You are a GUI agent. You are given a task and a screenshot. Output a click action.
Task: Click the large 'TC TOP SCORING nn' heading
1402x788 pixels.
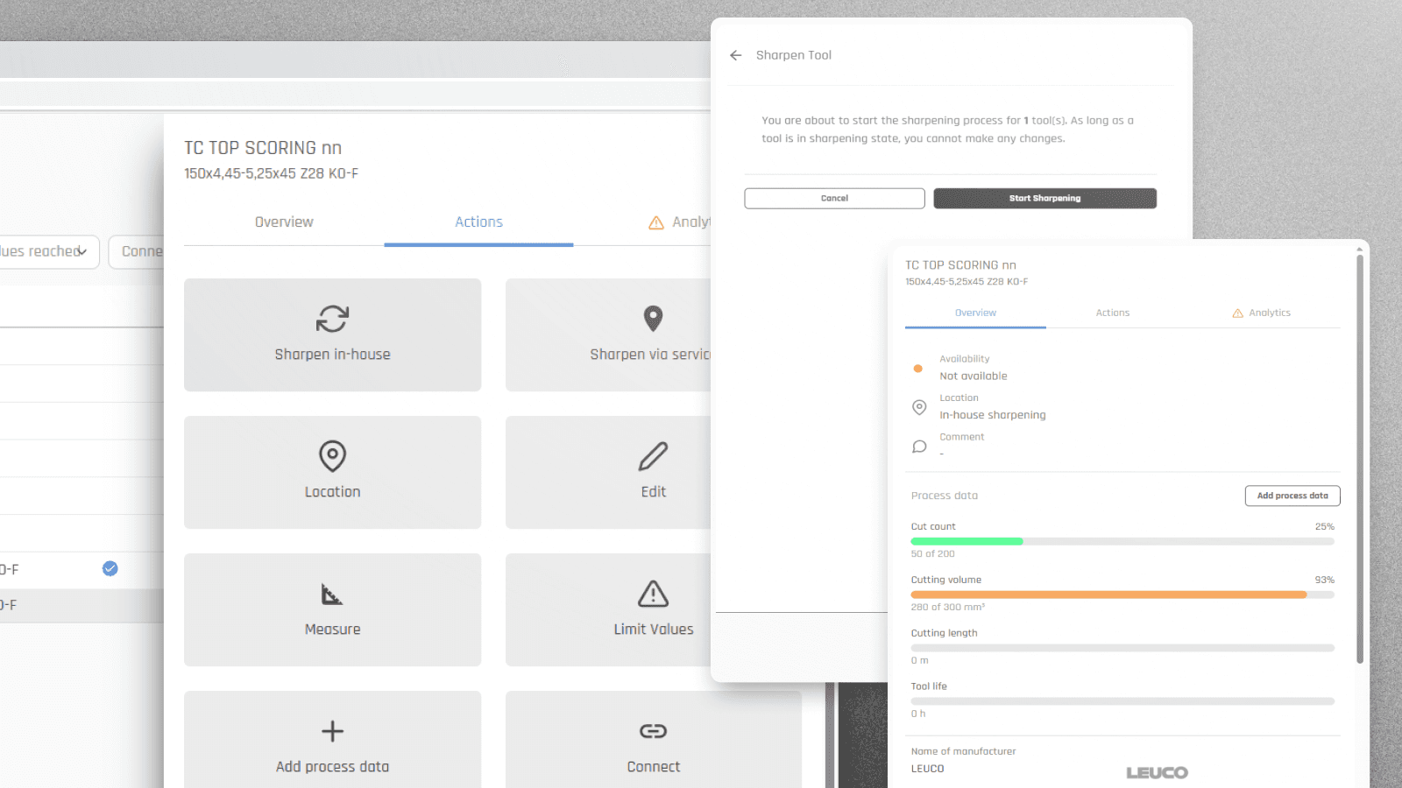pos(263,148)
